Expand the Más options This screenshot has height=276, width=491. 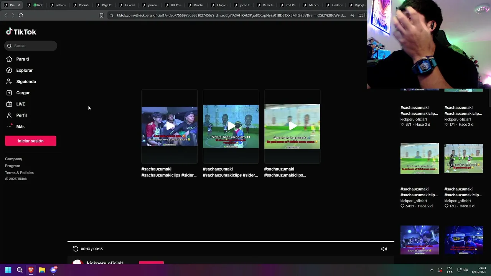pos(20,127)
